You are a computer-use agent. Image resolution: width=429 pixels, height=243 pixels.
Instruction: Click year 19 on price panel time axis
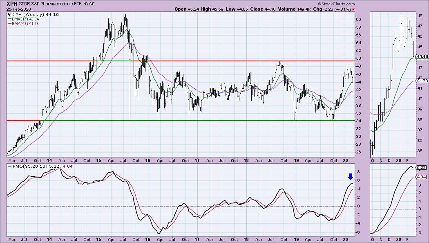tap(296, 160)
